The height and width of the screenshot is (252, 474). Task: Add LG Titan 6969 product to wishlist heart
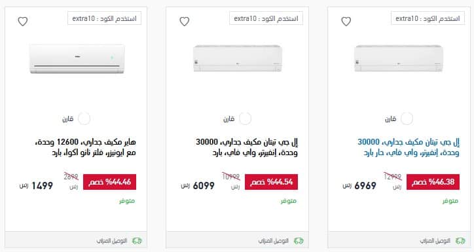pyautogui.click(x=346, y=22)
